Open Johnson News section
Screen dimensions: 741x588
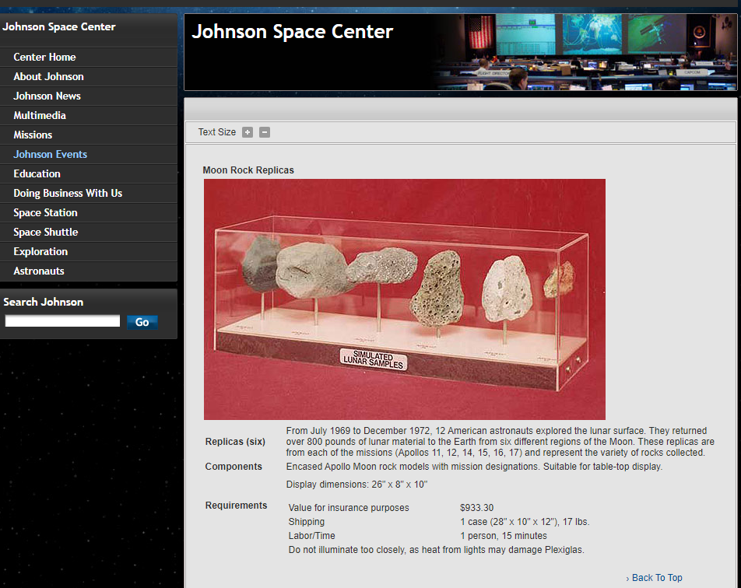click(x=47, y=96)
